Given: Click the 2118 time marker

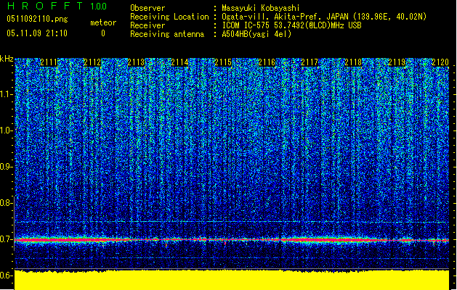Looking at the screenshot, I should 353,62.
